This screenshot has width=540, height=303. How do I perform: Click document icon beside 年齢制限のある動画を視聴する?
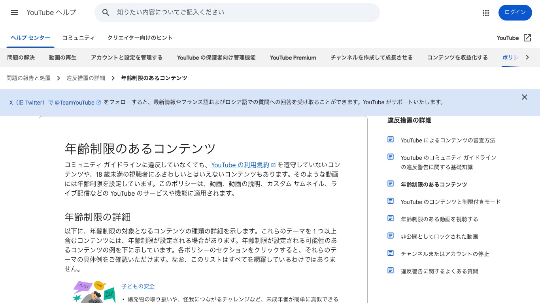tap(391, 219)
